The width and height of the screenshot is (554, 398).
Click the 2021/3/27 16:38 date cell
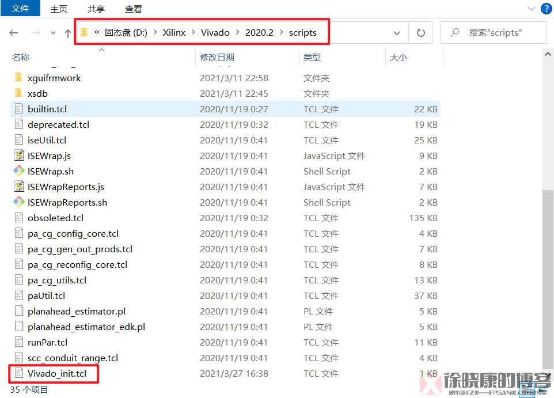tap(234, 374)
